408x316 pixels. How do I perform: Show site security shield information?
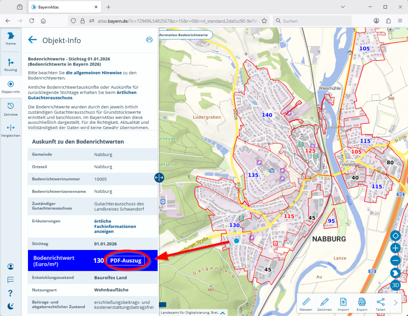(x=73, y=21)
